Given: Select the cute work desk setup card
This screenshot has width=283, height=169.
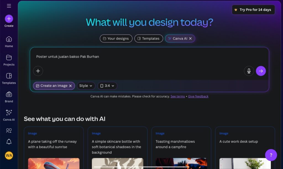Looking at the screenshot, I should (x=245, y=148).
